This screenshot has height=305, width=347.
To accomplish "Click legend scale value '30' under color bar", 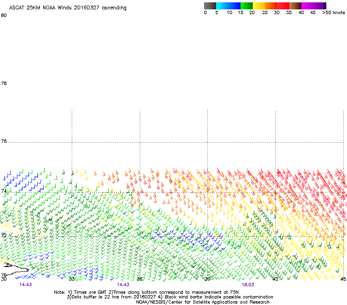I will (277, 13).
